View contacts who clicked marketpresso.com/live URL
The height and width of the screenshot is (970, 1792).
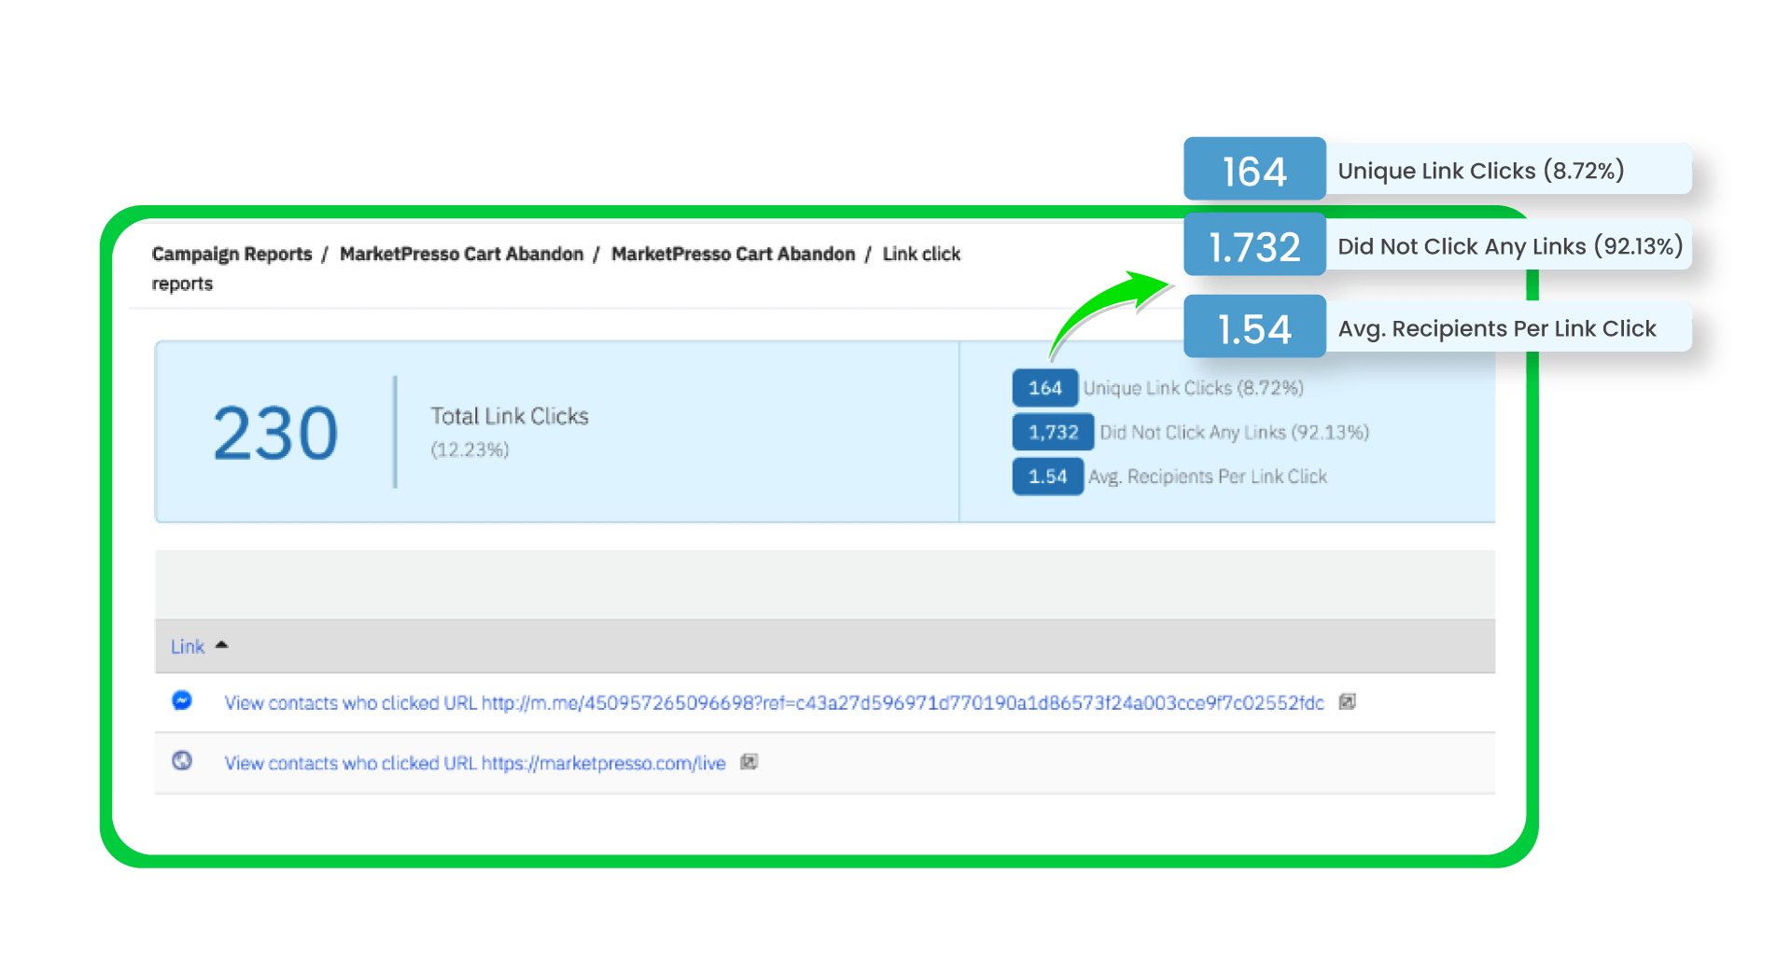tap(474, 763)
